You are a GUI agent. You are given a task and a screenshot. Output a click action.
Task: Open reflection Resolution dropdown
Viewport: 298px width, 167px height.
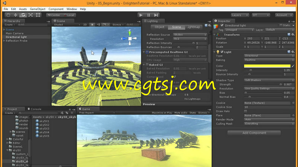[190, 39]
